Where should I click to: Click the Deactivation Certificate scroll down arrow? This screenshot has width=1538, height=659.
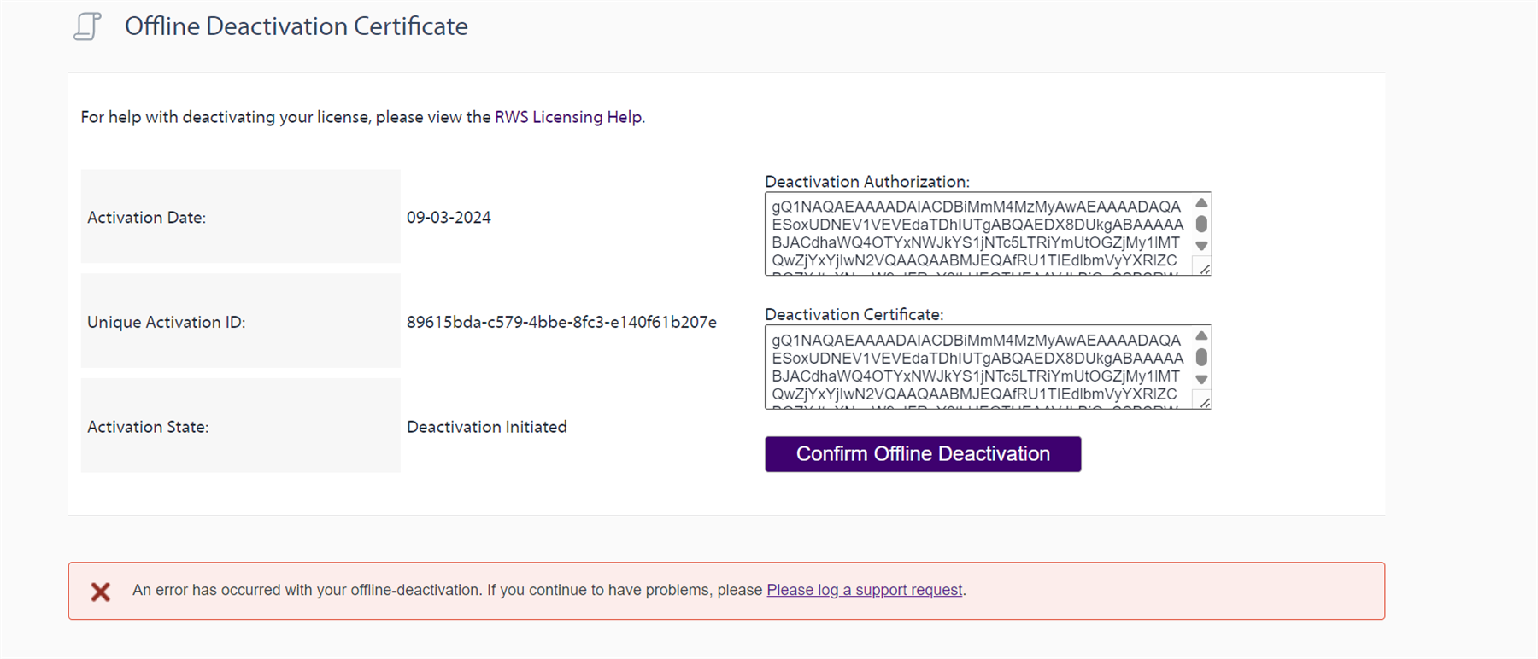(1201, 380)
